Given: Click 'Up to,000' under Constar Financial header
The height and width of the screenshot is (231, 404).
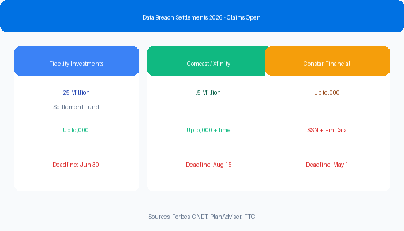Looking at the screenshot, I should (327, 92).
